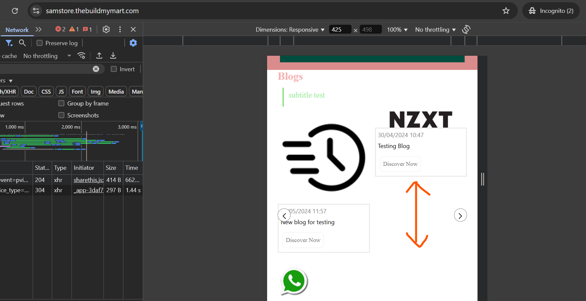Filter requests by Manifest type
This screenshot has height=301, width=586.
coord(137,92)
